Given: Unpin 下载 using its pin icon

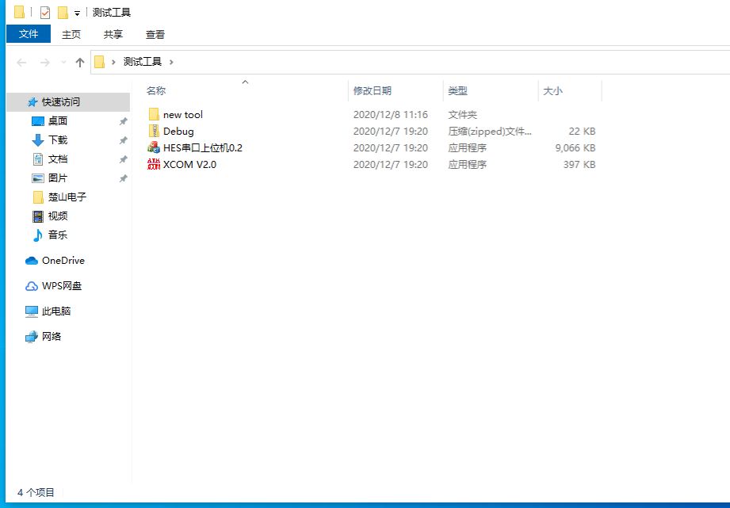Looking at the screenshot, I should [124, 140].
